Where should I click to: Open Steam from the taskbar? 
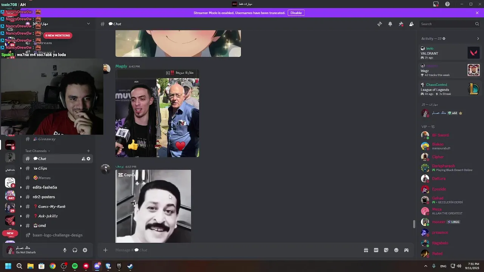pos(130,266)
